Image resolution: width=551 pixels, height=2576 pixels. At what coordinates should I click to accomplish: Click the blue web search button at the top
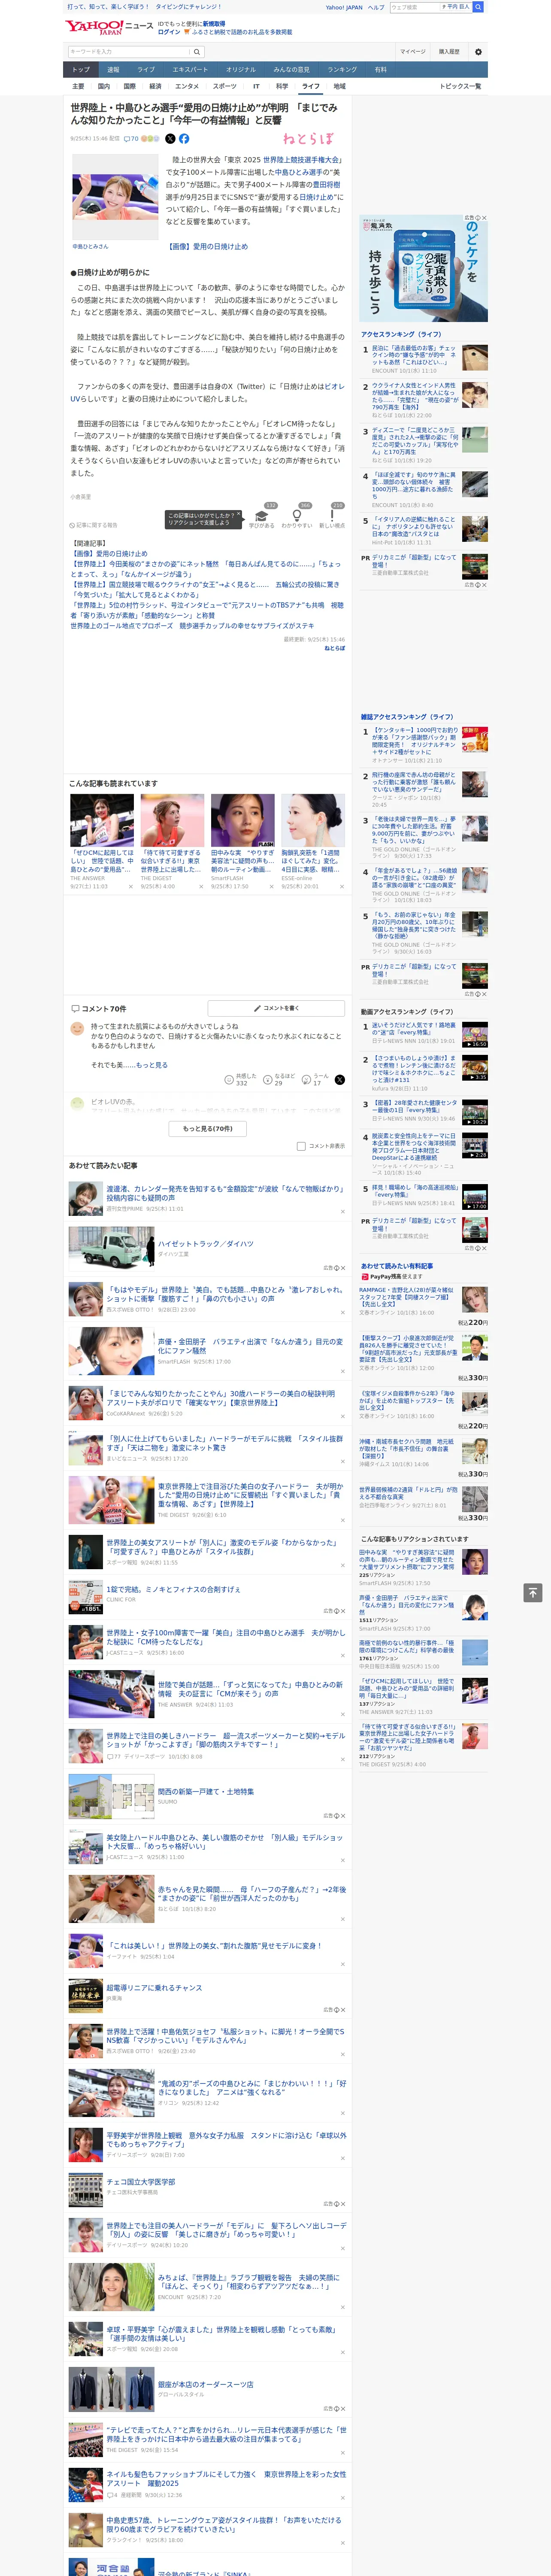click(x=478, y=7)
